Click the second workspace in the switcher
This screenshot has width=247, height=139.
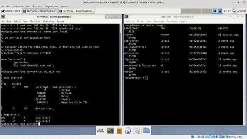[196, 11]
